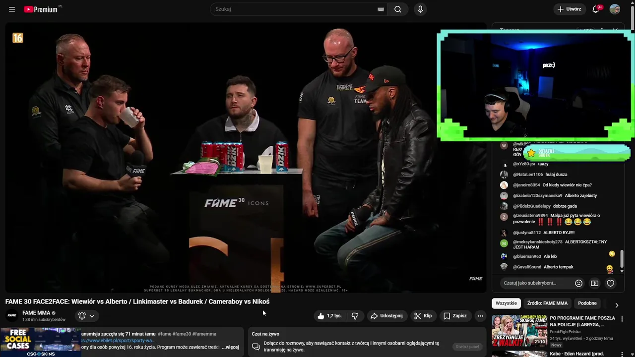Dislike the video with thumbs down

pyautogui.click(x=355, y=316)
